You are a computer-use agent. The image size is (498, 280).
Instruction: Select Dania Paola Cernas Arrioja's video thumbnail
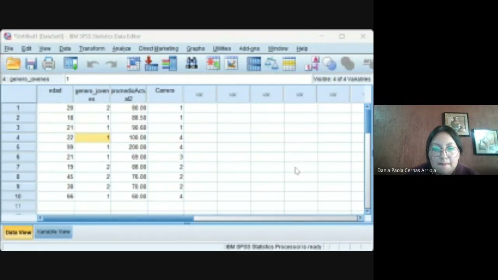tap(436, 140)
